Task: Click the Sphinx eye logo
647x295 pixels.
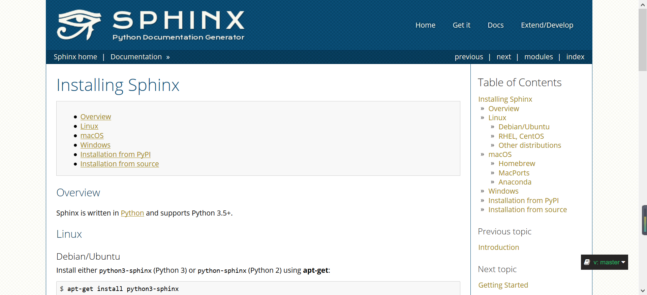Action: click(79, 25)
